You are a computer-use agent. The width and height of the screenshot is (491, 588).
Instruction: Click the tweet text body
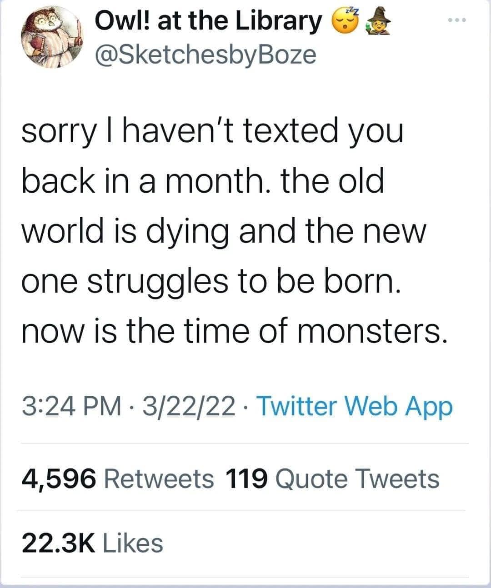(236, 229)
